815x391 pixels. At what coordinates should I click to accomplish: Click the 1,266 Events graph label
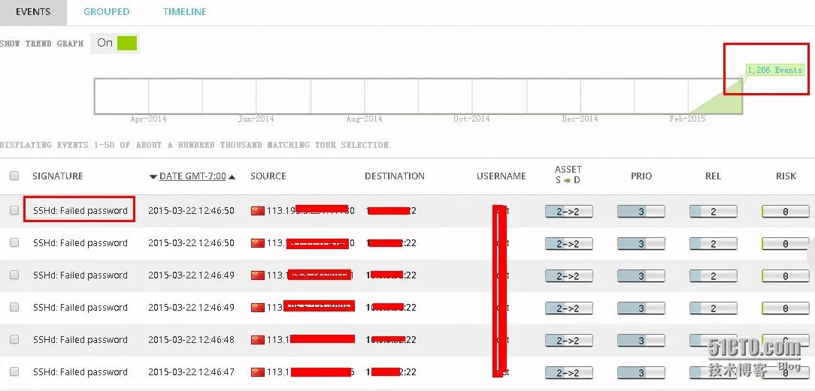pyautogui.click(x=775, y=70)
